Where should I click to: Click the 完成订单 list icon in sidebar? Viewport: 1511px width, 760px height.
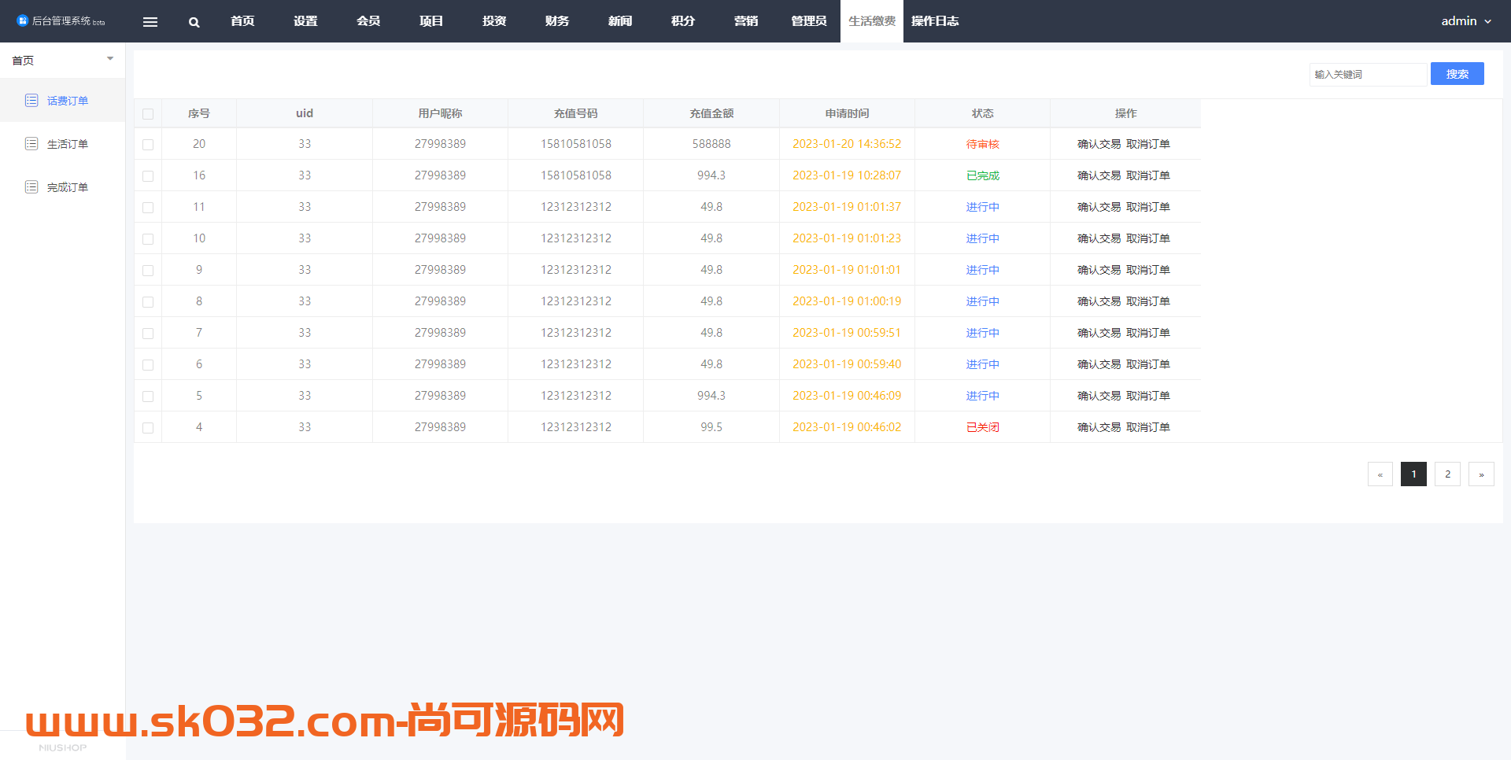coord(31,186)
